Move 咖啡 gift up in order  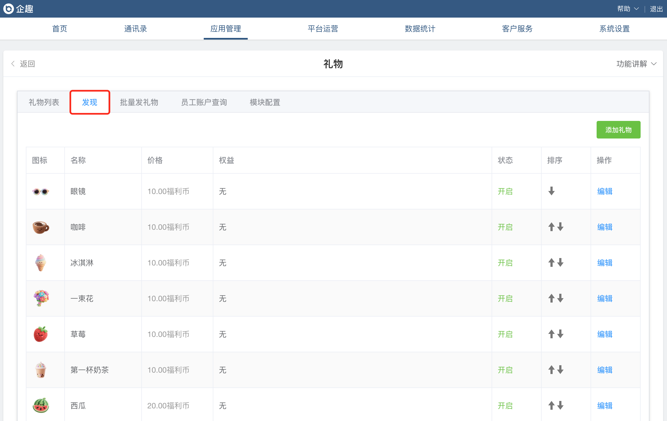tap(551, 227)
